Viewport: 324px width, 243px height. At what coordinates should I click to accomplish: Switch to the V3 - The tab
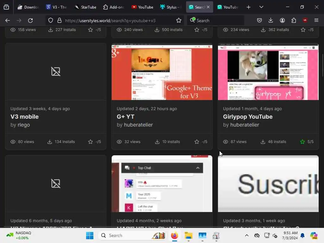(56, 7)
